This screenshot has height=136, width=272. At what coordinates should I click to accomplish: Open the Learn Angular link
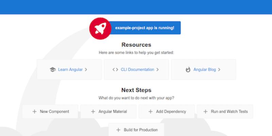[x=70, y=69]
